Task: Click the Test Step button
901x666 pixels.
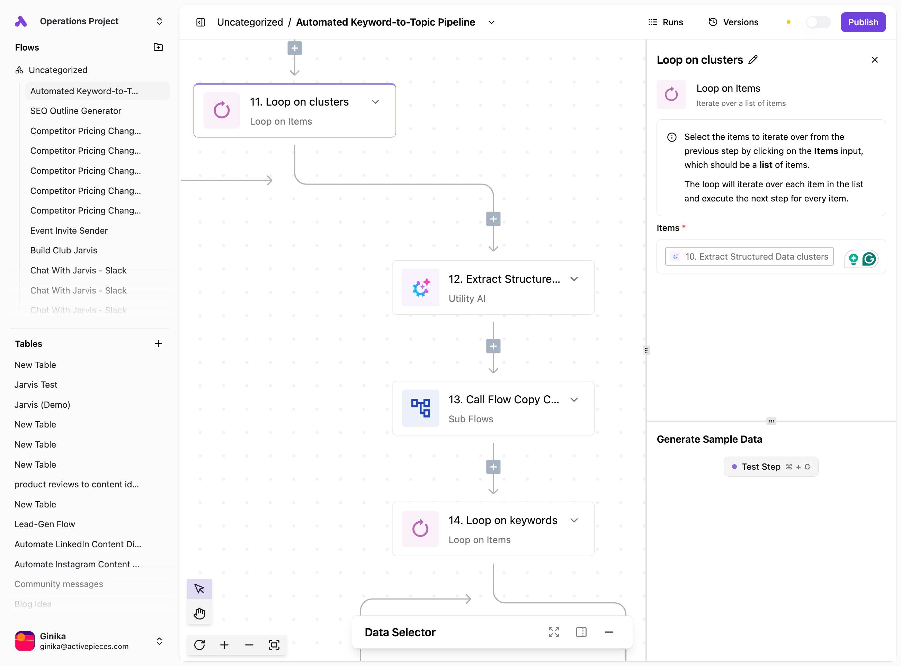Action: point(771,466)
